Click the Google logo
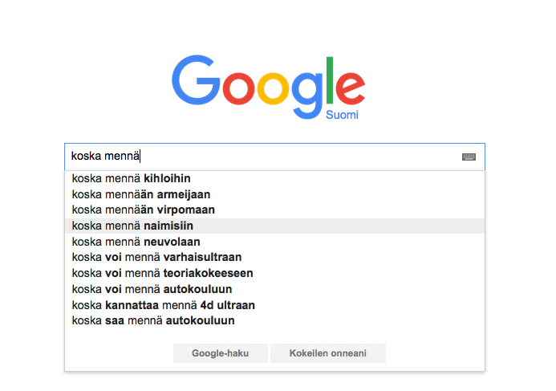Screen dimensions: 556x391 tap(269, 87)
